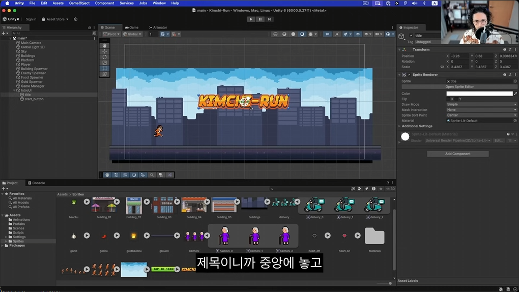
Task: Open the Asset Store dropdown
Action: [55, 19]
